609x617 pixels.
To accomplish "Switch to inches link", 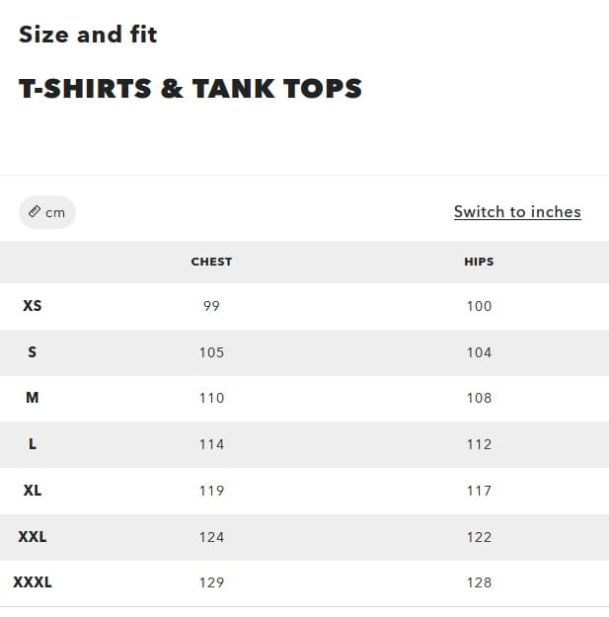I will [x=517, y=212].
